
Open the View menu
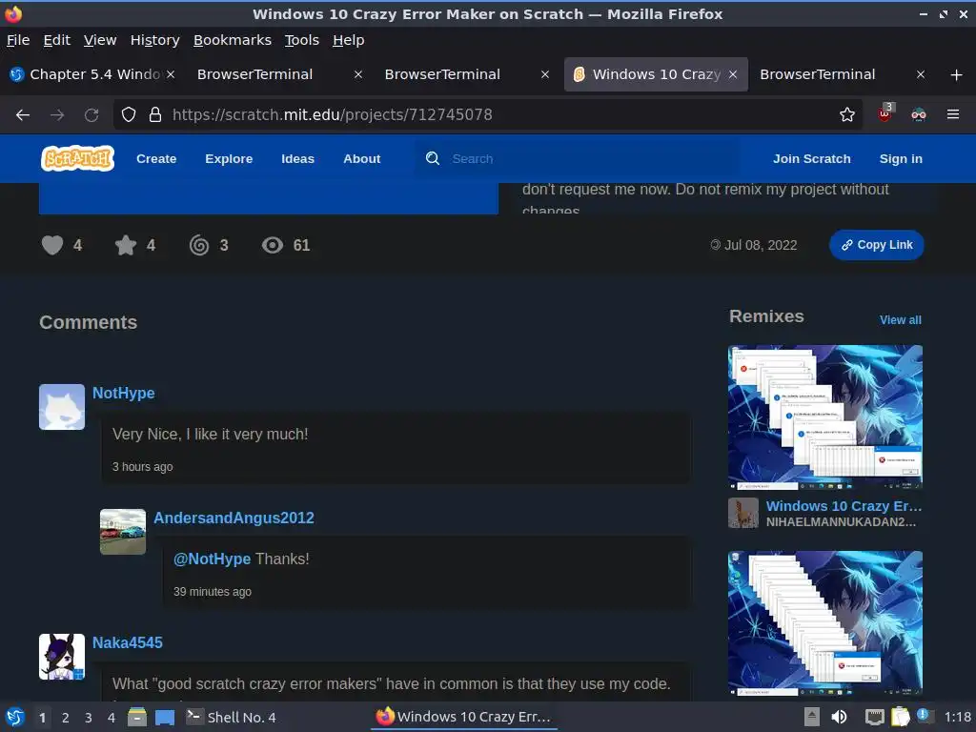pos(100,40)
